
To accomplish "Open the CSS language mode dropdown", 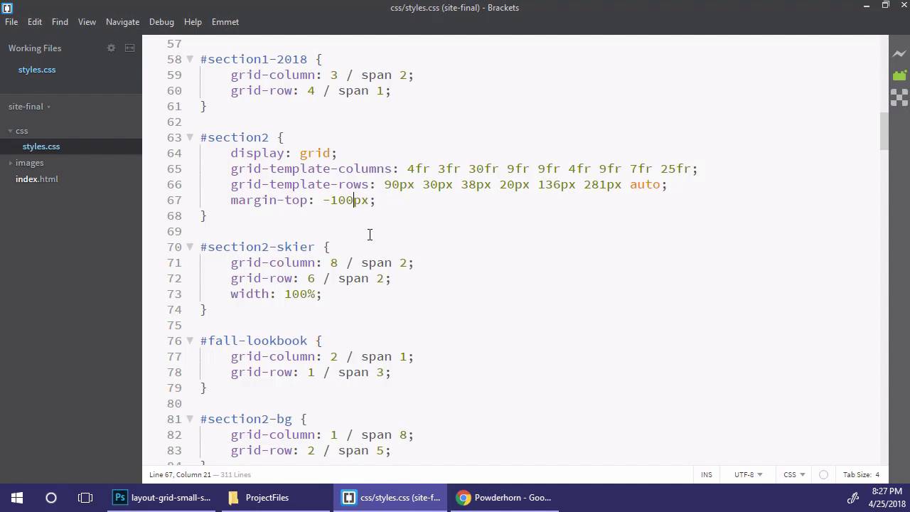I will pyautogui.click(x=794, y=474).
